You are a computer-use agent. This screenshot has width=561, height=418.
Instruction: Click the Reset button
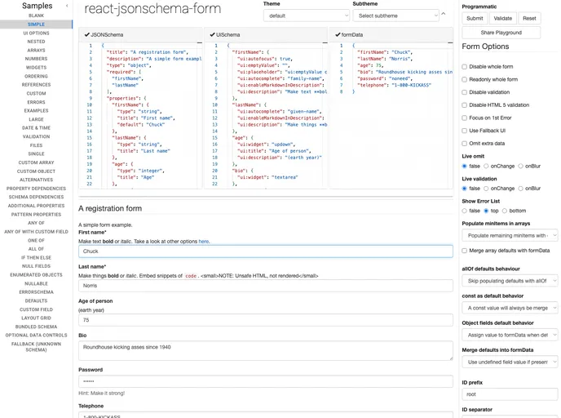pos(529,18)
